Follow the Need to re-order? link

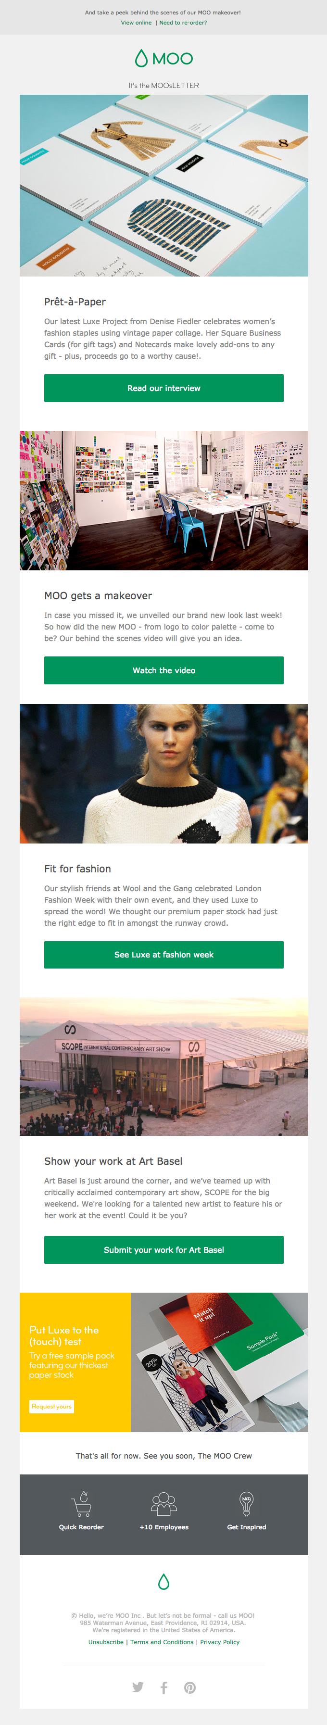pyautogui.click(x=183, y=23)
